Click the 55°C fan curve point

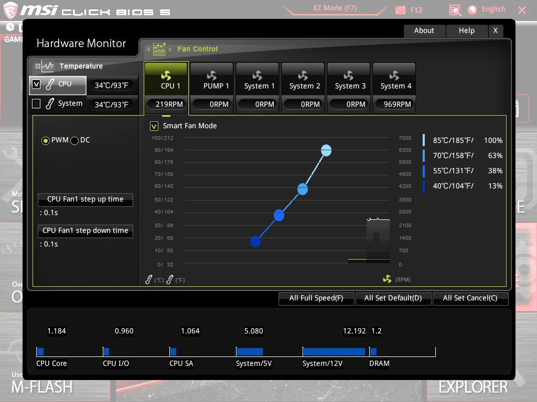coord(279,215)
